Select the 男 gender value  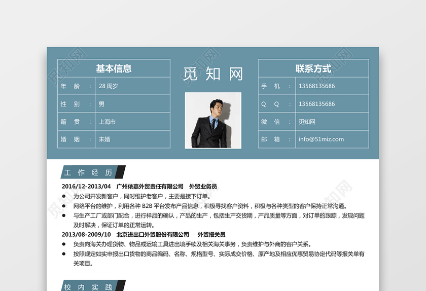[101, 104]
